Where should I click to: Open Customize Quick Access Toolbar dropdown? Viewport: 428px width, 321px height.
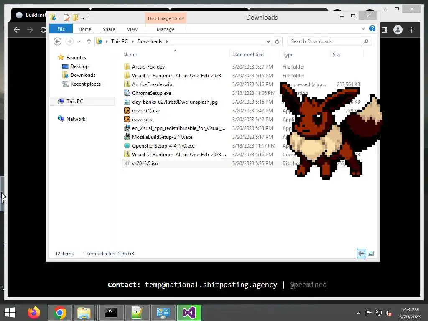coord(83,18)
